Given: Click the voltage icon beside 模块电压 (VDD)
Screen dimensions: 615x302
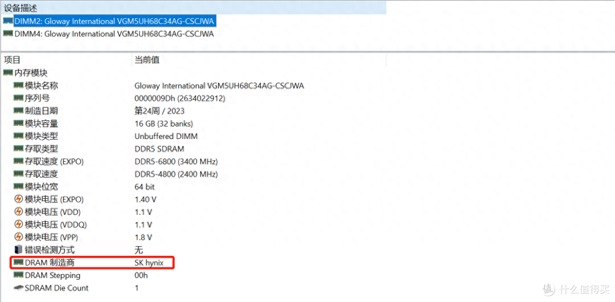Looking at the screenshot, I should pyautogui.click(x=18, y=211).
